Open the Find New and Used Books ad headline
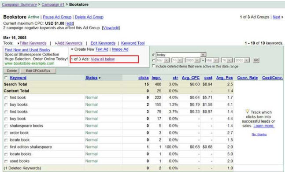The width and height of the screenshot is (285, 172). [27, 50]
